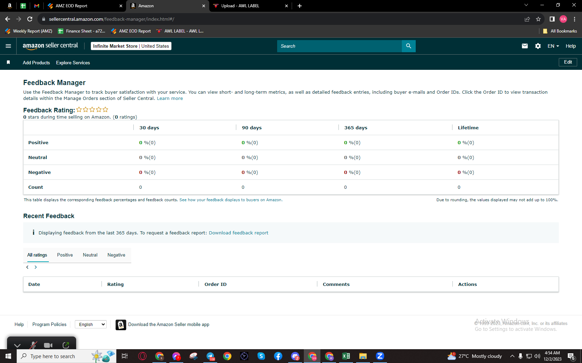This screenshot has width=582, height=363.
Task: Click the share screen overlay icon
Action: coord(66,345)
